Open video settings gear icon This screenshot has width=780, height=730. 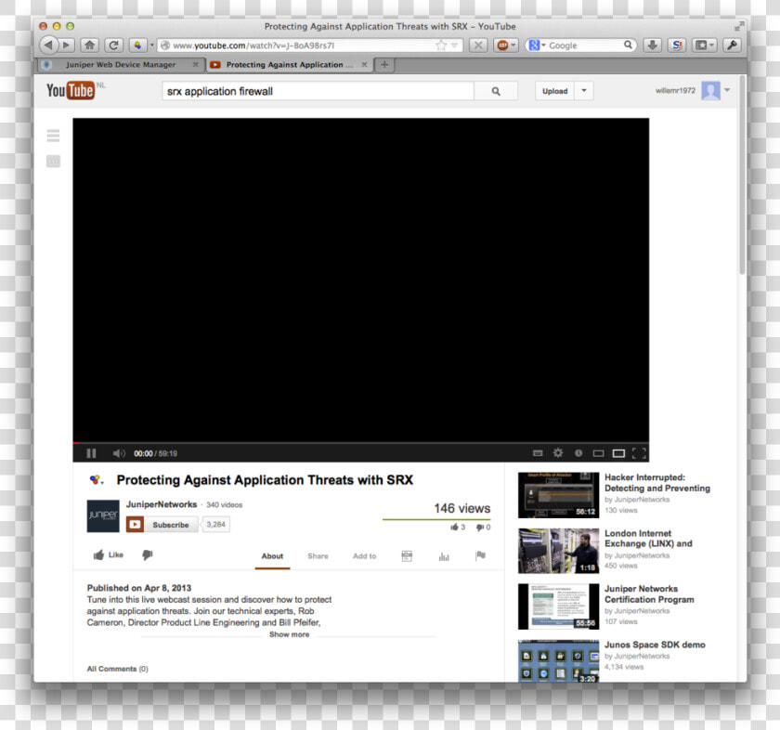[x=558, y=453]
